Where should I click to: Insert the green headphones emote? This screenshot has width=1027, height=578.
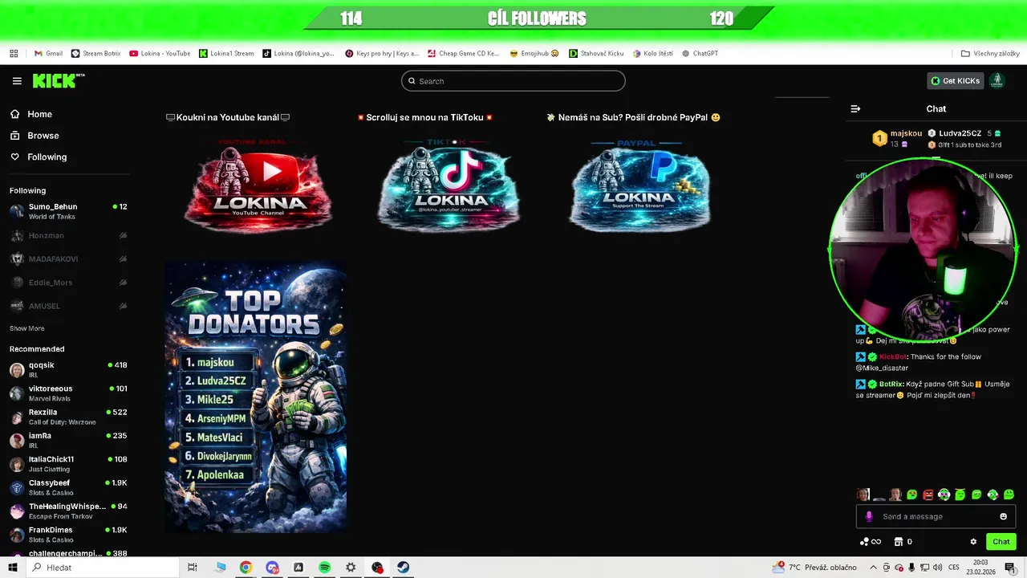point(944,495)
